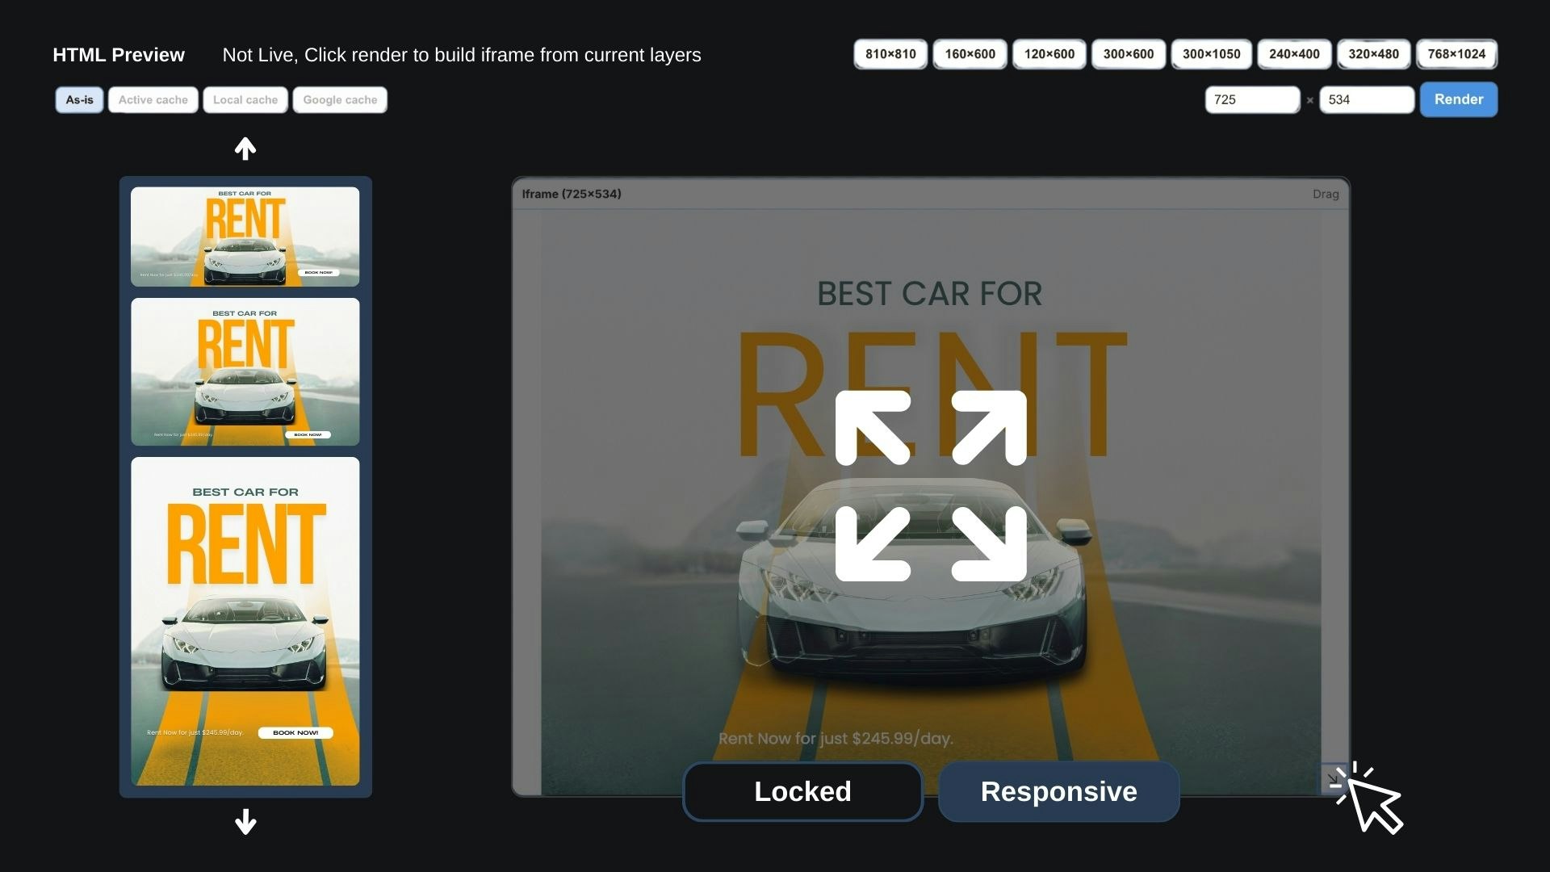Click the resize handle at iframe corner
Viewport: 1550px width, 872px height.
pos(1332,780)
